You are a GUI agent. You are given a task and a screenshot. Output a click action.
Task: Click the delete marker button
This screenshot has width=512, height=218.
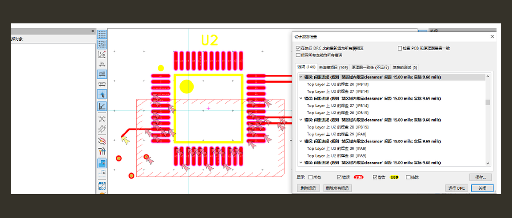click(308, 188)
